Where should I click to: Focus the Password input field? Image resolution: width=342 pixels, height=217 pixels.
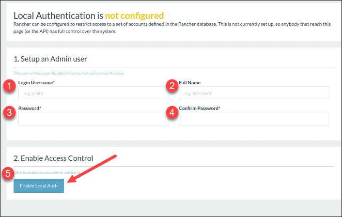tap(93, 119)
